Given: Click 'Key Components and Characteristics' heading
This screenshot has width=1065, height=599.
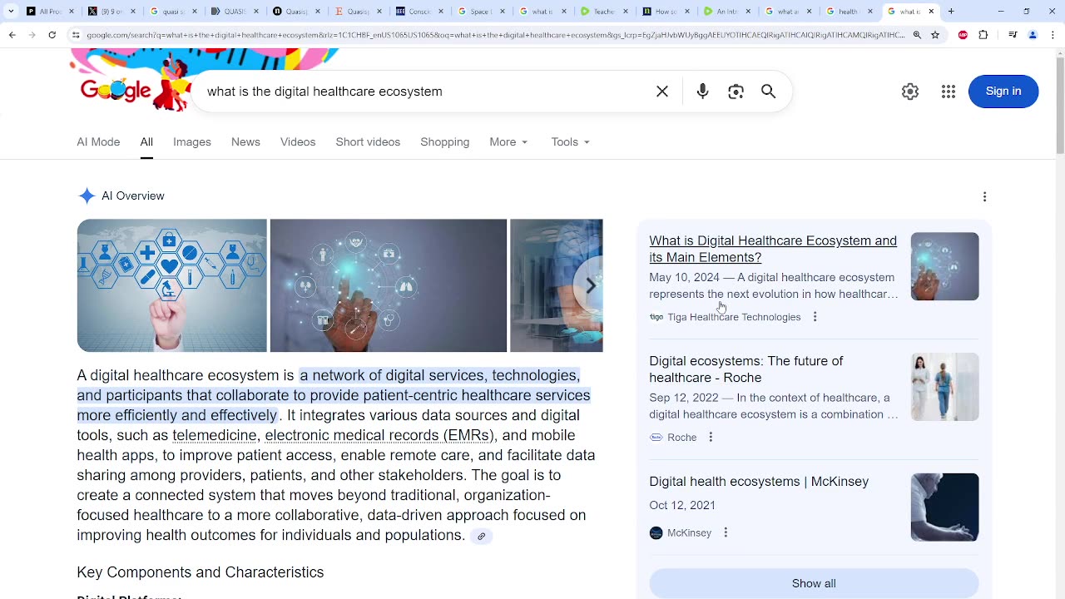Looking at the screenshot, I should tap(201, 572).
